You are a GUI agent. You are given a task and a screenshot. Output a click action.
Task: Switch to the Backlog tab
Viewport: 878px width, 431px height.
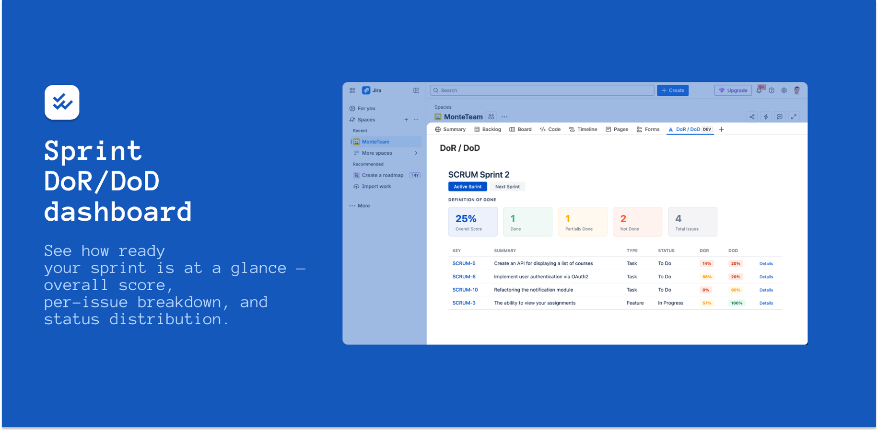(488, 129)
